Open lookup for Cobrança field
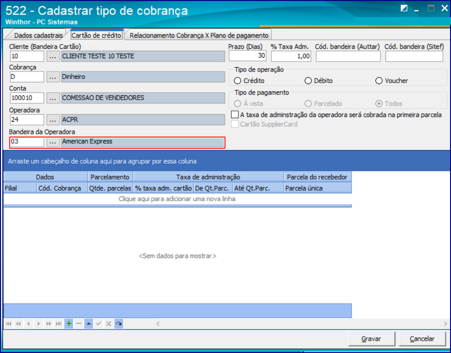The width and height of the screenshot is (451, 353). click(x=53, y=77)
